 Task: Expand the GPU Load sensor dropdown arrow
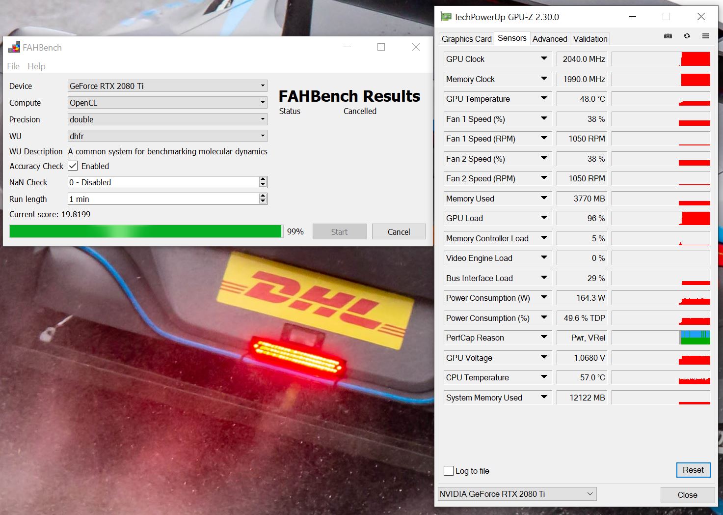point(544,218)
